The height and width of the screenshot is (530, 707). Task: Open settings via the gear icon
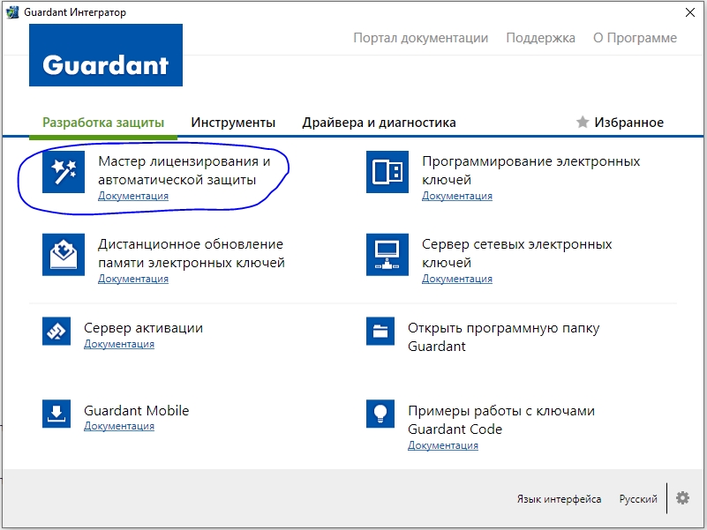pos(682,498)
